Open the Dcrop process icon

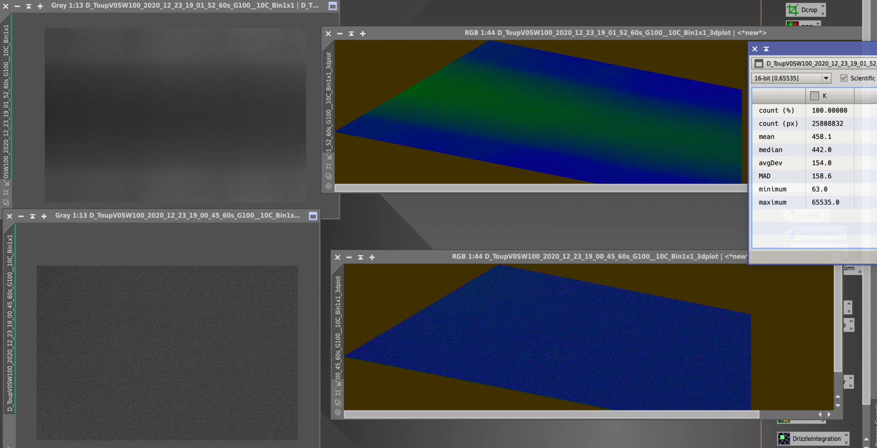pyautogui.click(x=805, y=10)
